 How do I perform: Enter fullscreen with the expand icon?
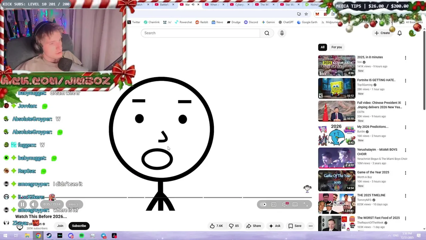(x=306, y=204)
